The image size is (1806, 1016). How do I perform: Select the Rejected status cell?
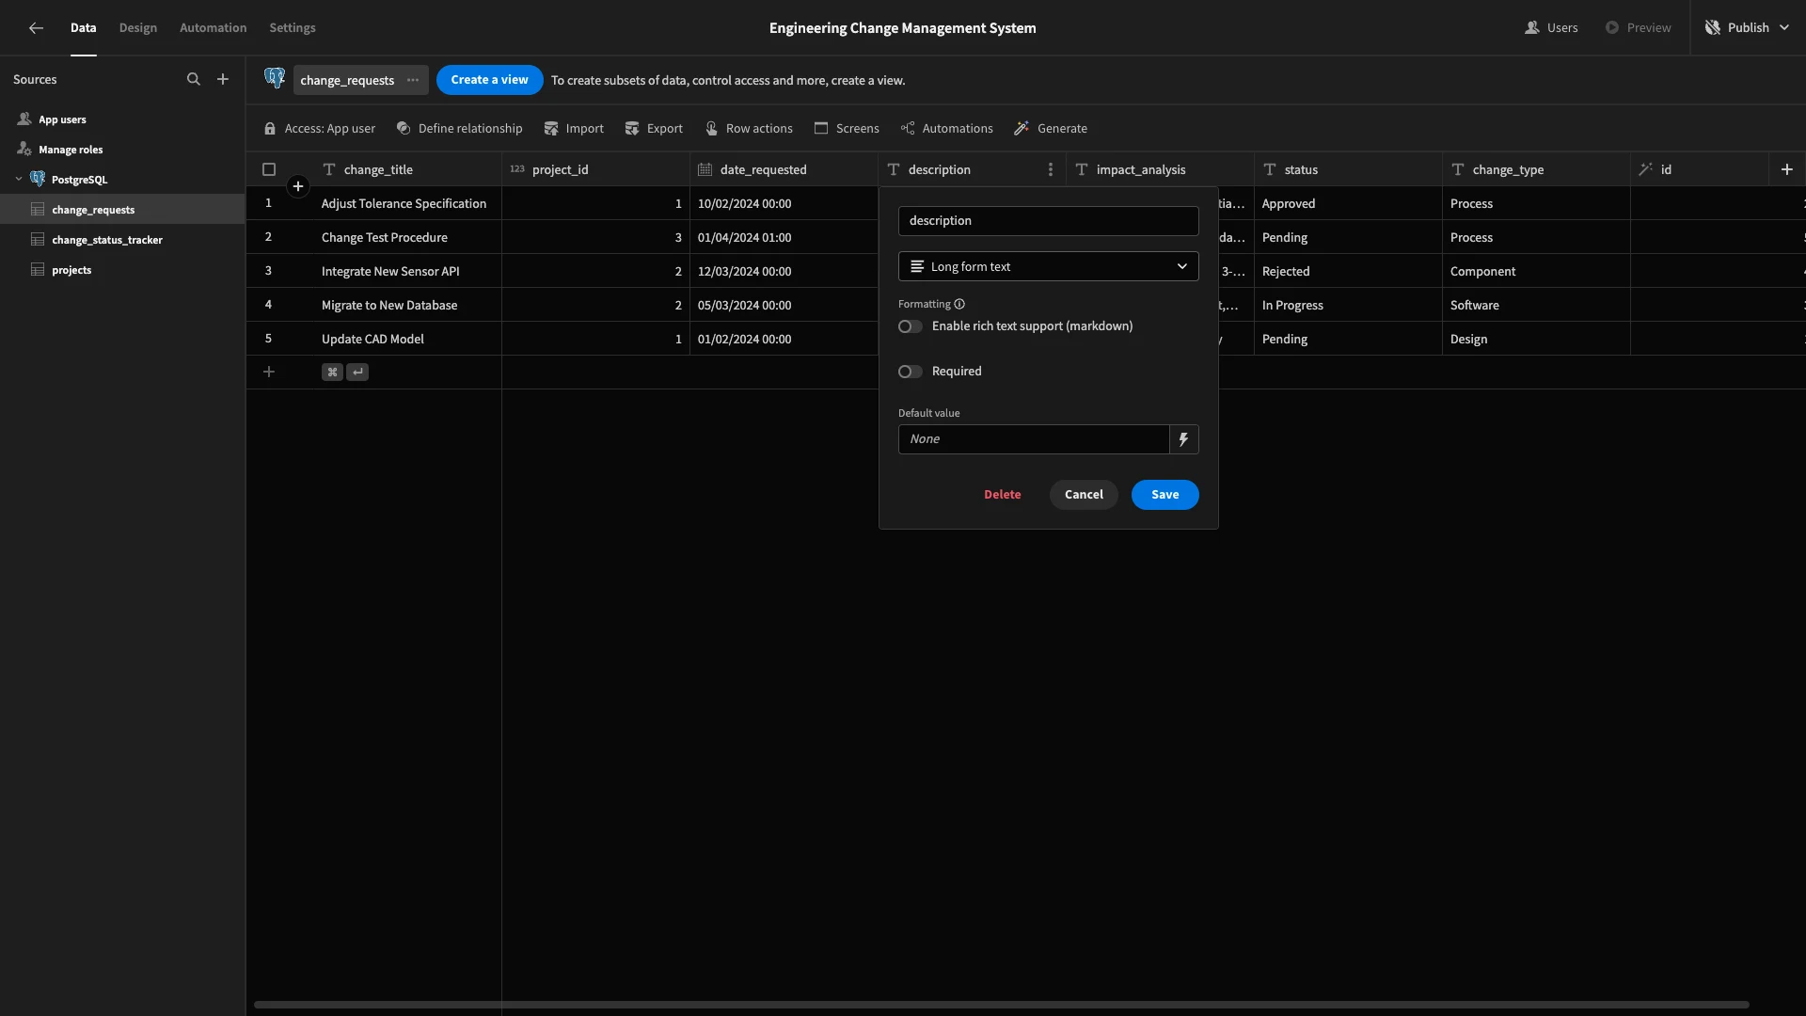click(1348, 272)
